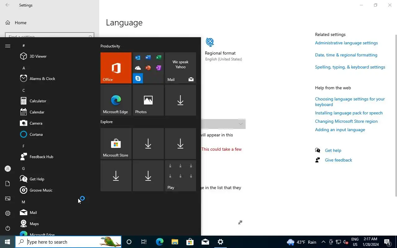Open Administrative language settings link
This screenshot has height=248, width=397.
346,43
